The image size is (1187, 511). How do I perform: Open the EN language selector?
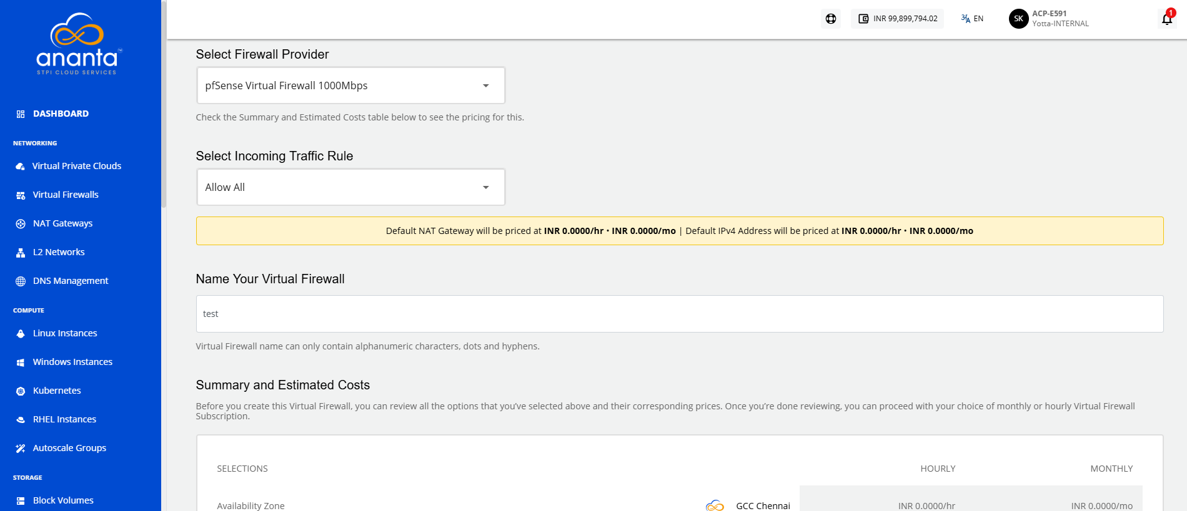coord(978,19)
